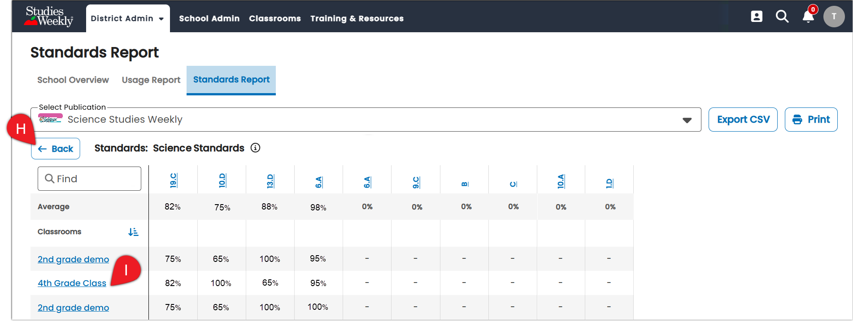Go back using the Back button
The image size is (853, 321).
(x=56, y=149)
